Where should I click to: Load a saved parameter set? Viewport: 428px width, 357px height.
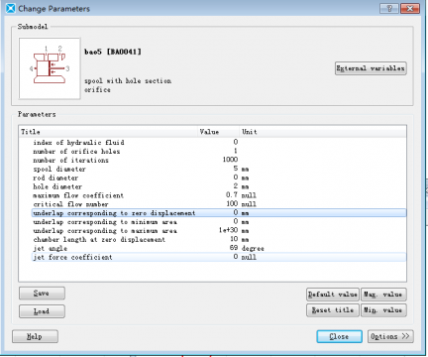tap(42, 311)
